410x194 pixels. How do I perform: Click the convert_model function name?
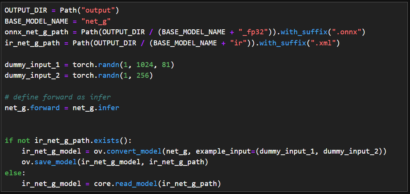[134, 151]
